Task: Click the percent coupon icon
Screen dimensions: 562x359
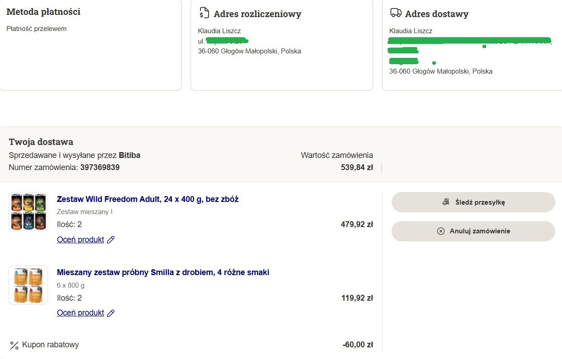Action: [x=14, y=345]
